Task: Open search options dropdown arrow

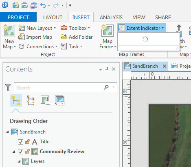Action: (113, 87)
